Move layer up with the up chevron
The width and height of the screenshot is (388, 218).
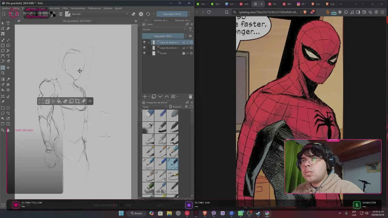pyautogui.click(x=166, y=97)
